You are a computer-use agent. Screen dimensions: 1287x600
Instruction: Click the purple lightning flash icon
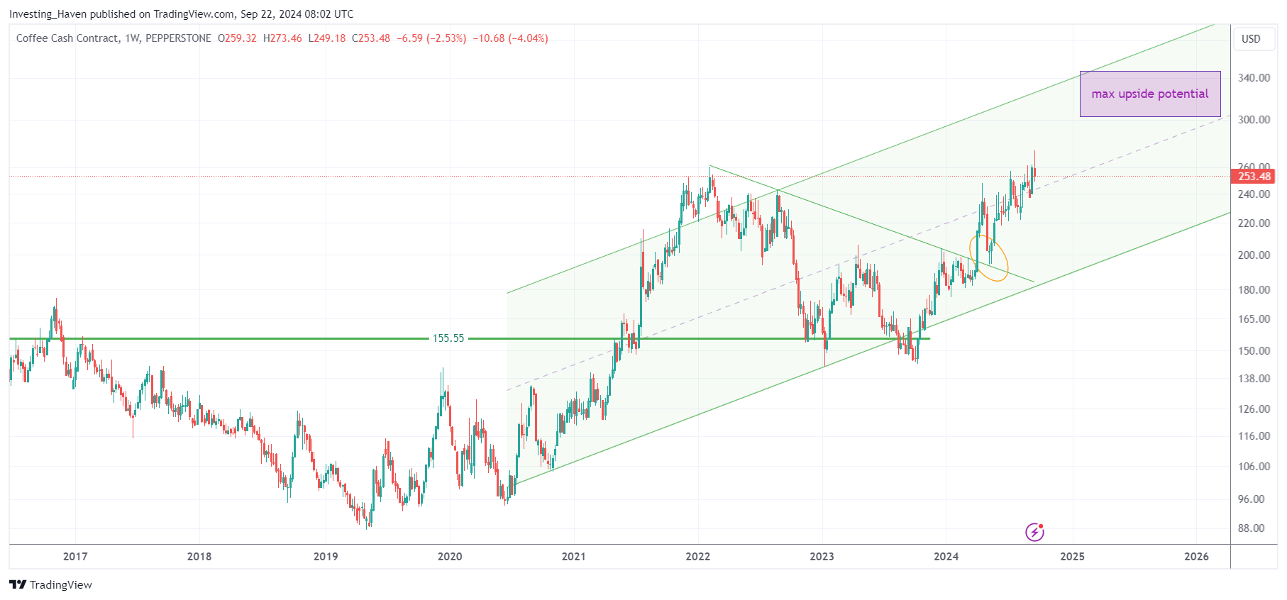[1034, 532]
